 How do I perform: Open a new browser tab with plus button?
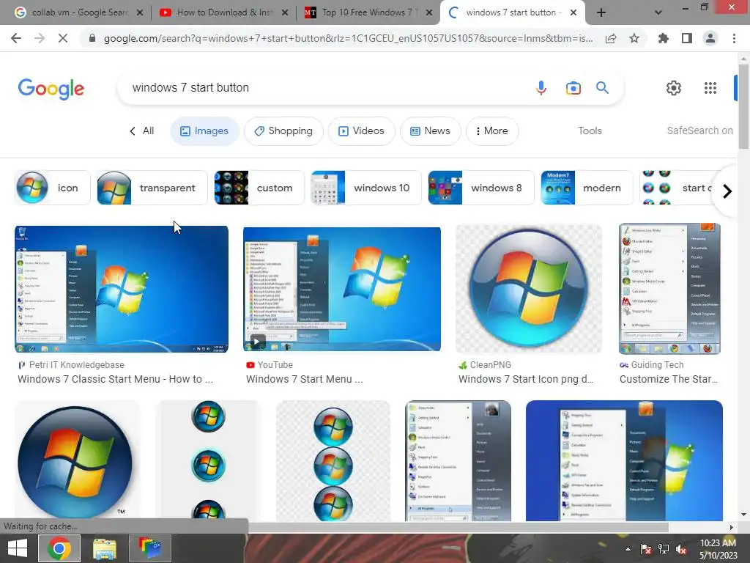pos(601,13)
